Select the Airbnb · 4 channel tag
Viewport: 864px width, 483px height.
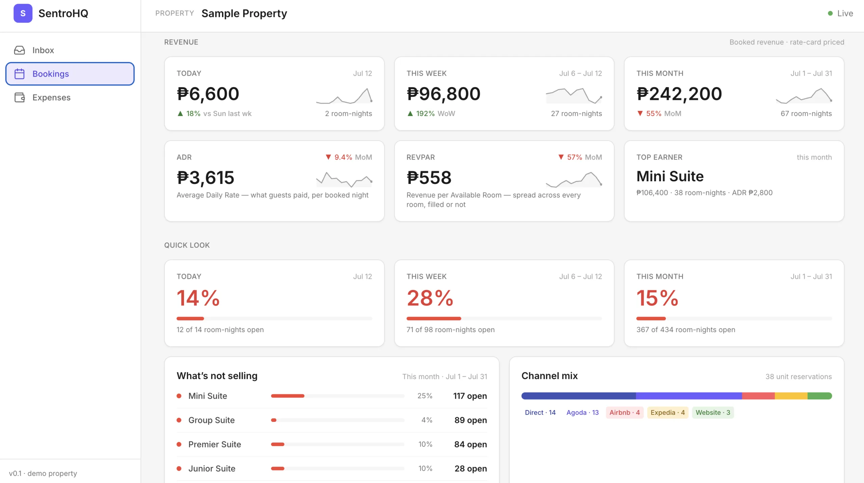click(x=624, y=412)
